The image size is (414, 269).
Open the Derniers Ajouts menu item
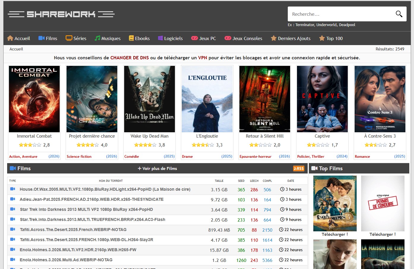coord(290,38)
